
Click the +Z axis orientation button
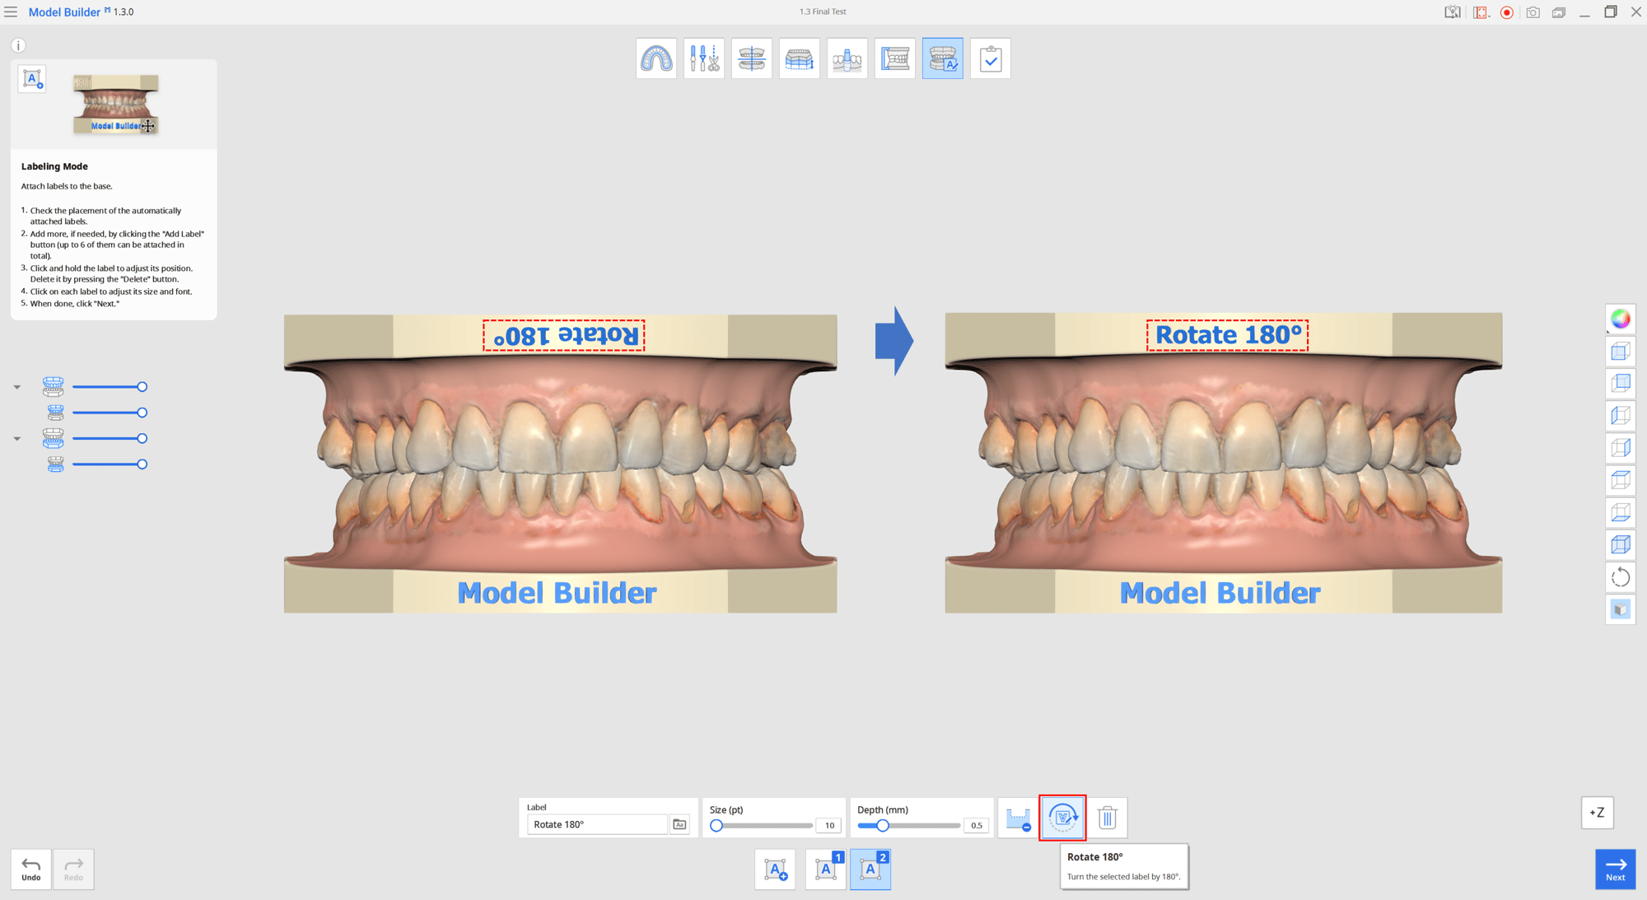[x=1597, y=813]
